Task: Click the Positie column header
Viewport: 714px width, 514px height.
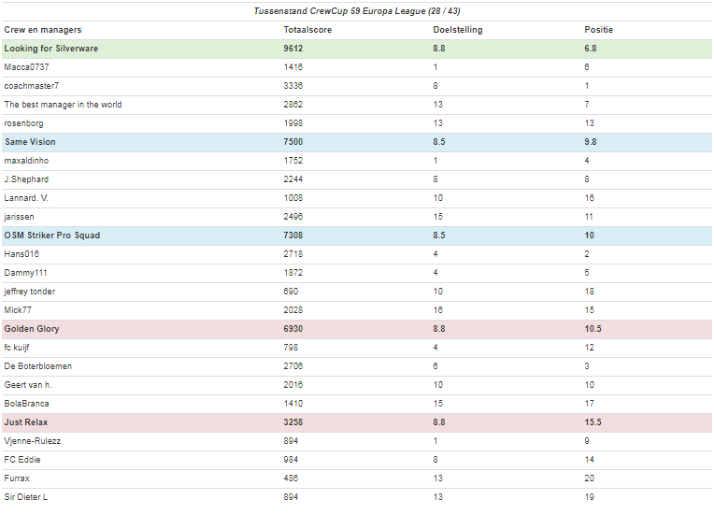Action: 598,30
